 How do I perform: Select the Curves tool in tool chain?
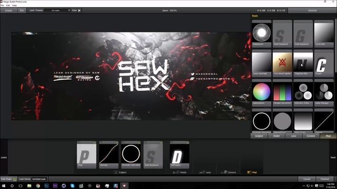[108, 155]
